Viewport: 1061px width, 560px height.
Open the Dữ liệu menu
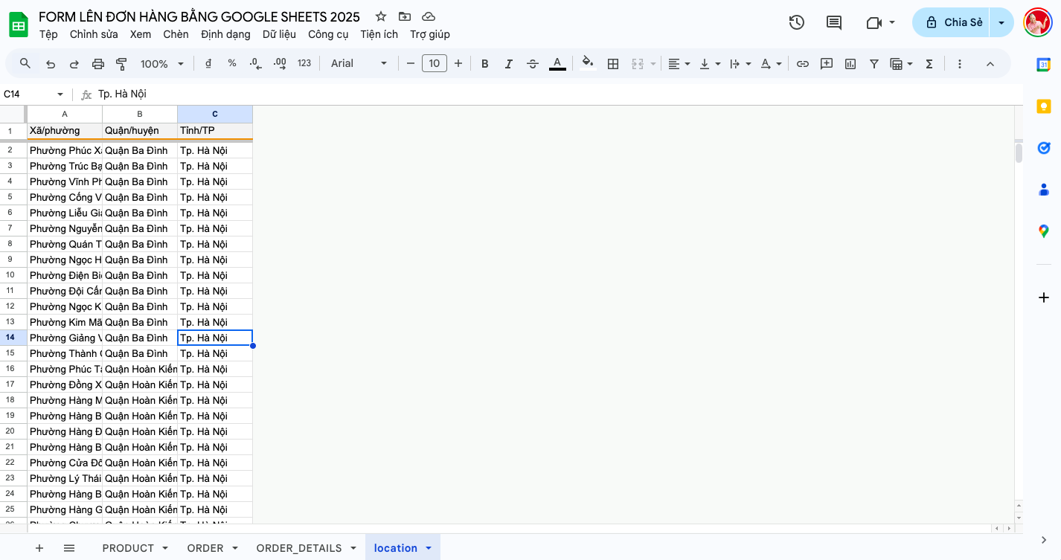click(x=279, y=34)
